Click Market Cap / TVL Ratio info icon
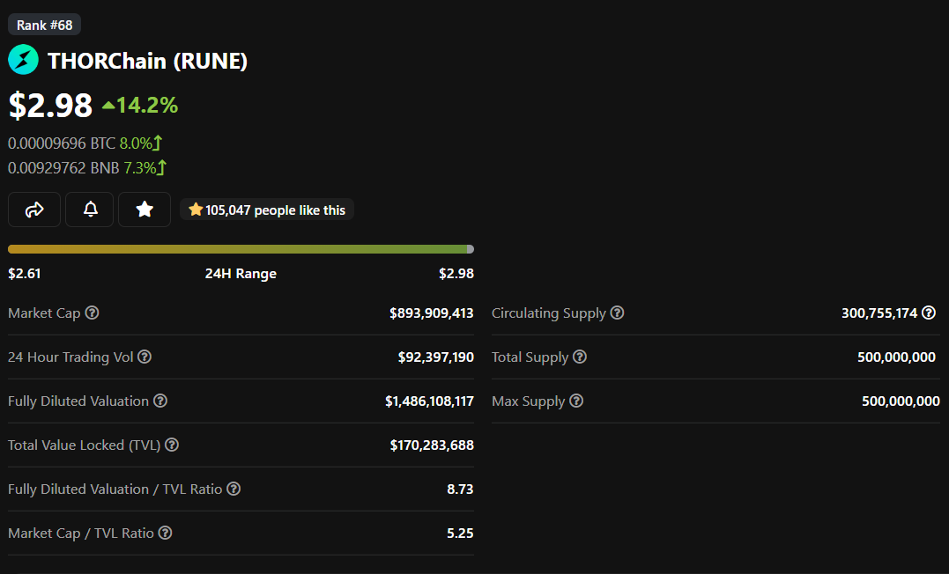 click(166, 533)
